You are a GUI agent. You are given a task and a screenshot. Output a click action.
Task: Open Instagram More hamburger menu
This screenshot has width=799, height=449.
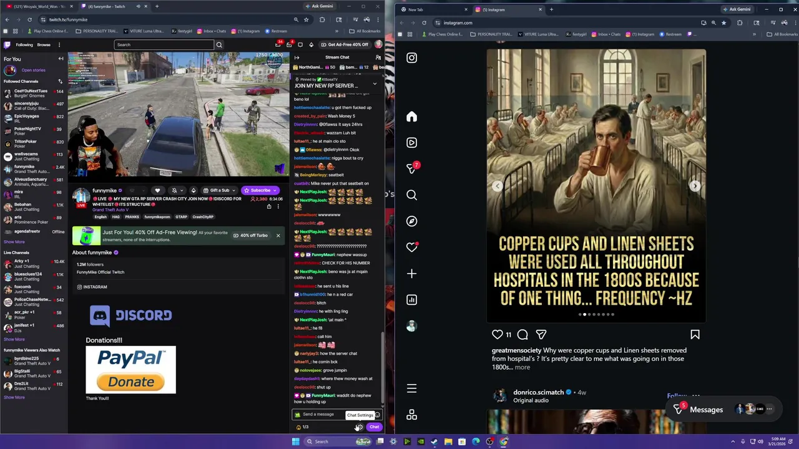(x=411, y=389)
